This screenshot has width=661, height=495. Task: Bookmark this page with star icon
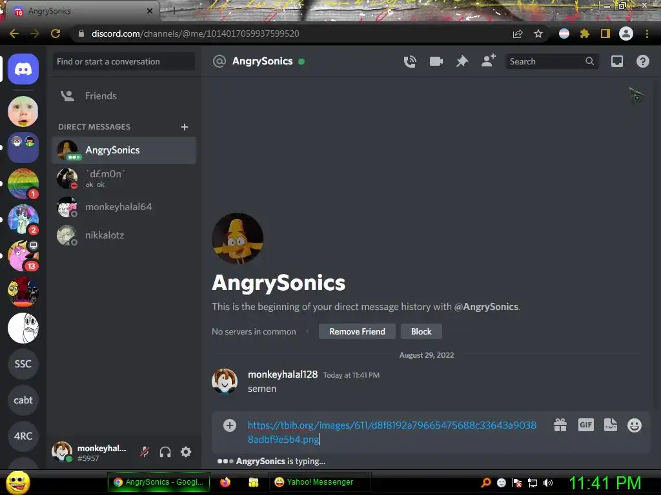coord(538,34)
